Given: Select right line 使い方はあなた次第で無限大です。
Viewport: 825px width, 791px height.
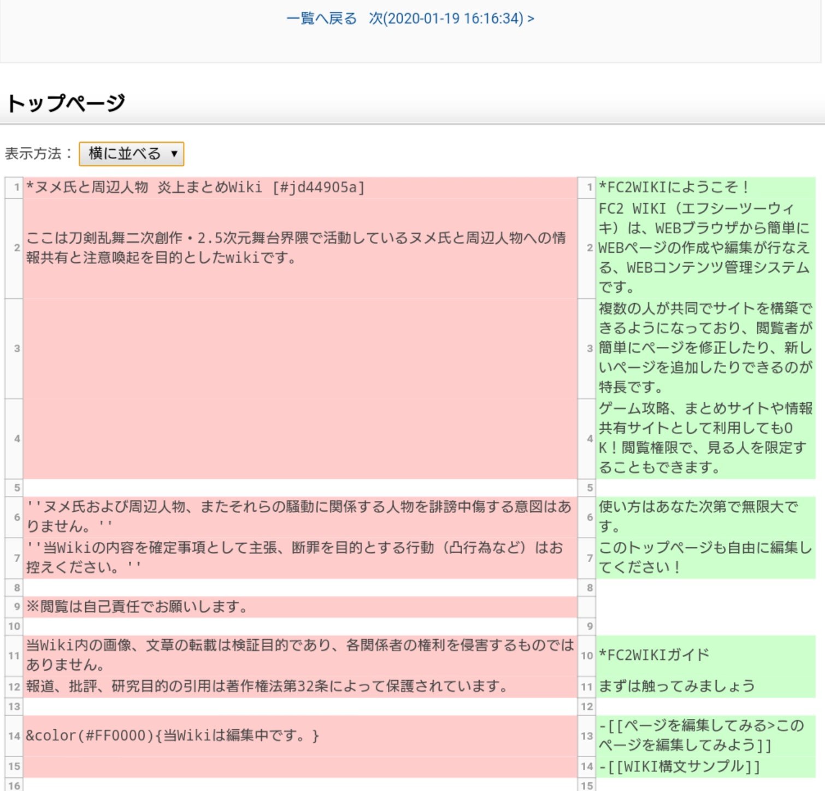Looking at the screenshot, I should [706, 517].
